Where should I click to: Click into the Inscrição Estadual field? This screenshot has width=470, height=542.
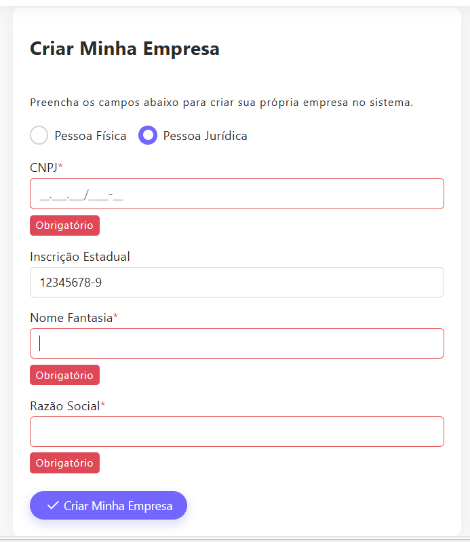(x=237, y=282)
